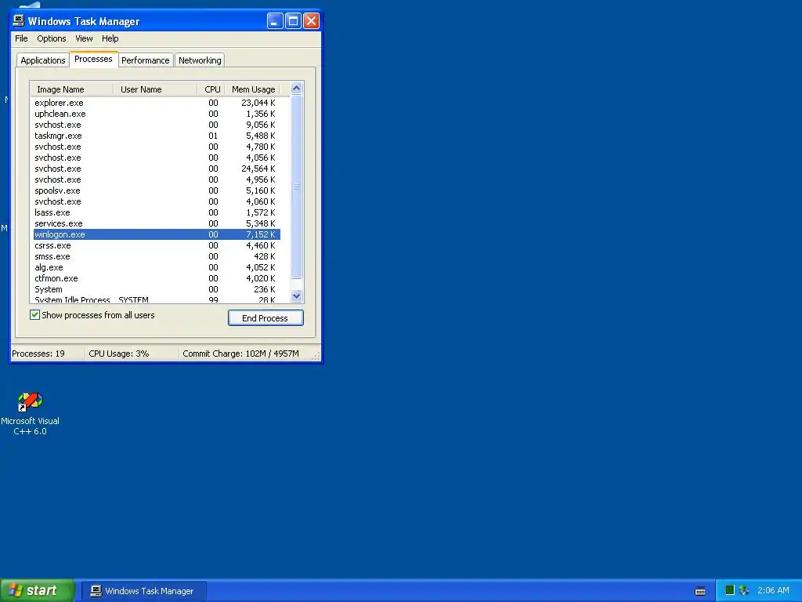Select svchost.exe row using 4,956 K
The width and height of the screenshot is (802, 602).
[157, 180]
